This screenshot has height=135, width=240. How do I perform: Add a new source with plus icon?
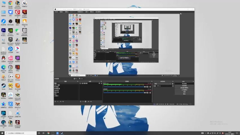(80, 101)
